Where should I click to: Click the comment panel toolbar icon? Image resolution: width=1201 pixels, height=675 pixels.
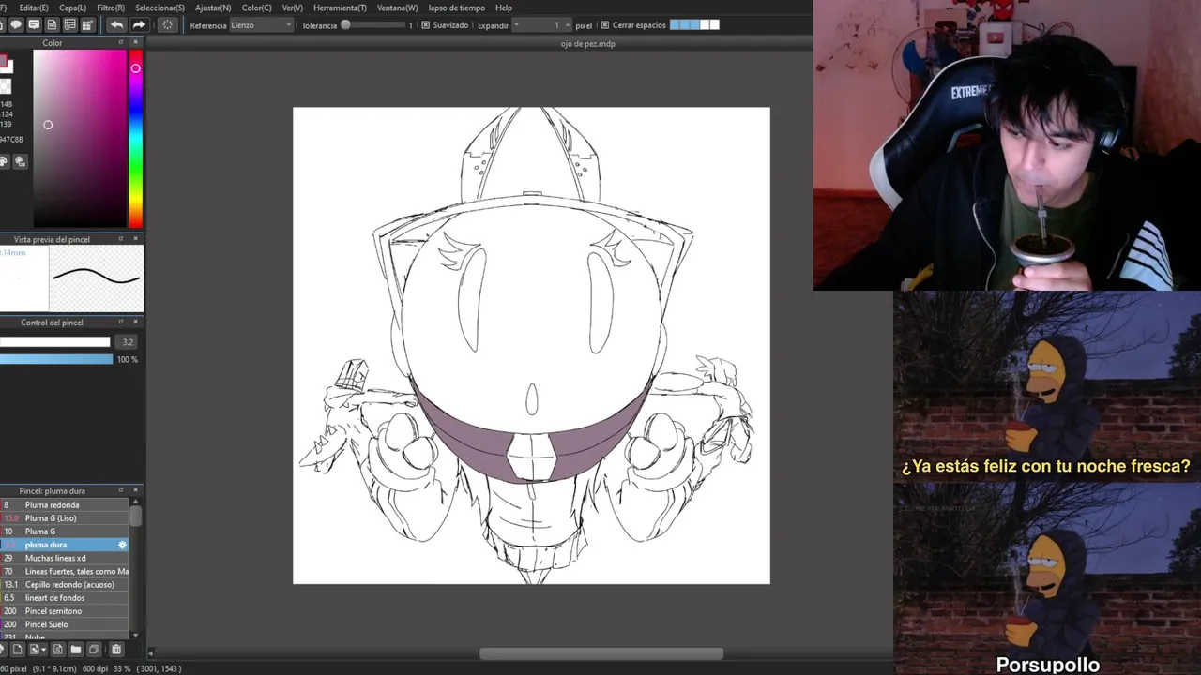tap(34, 25)
